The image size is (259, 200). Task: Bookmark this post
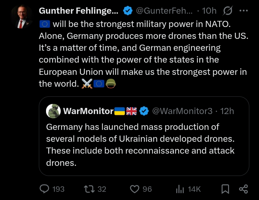click(x=225, y=189)
